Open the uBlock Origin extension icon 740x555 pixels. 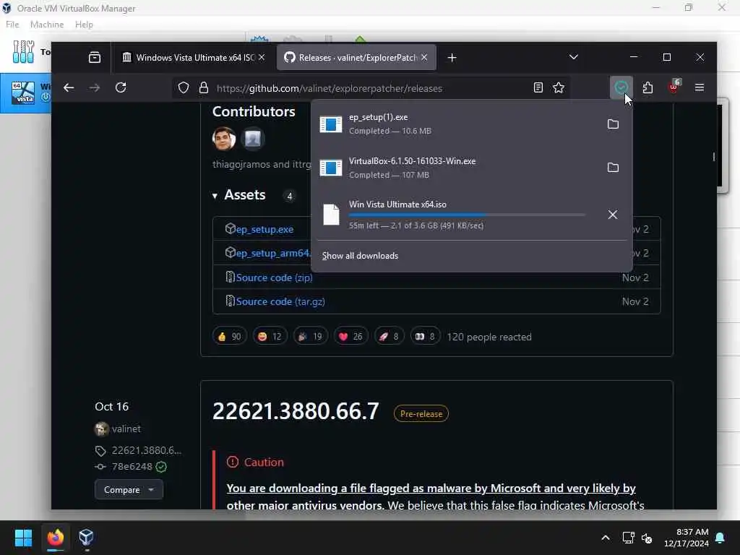point(674,87)
